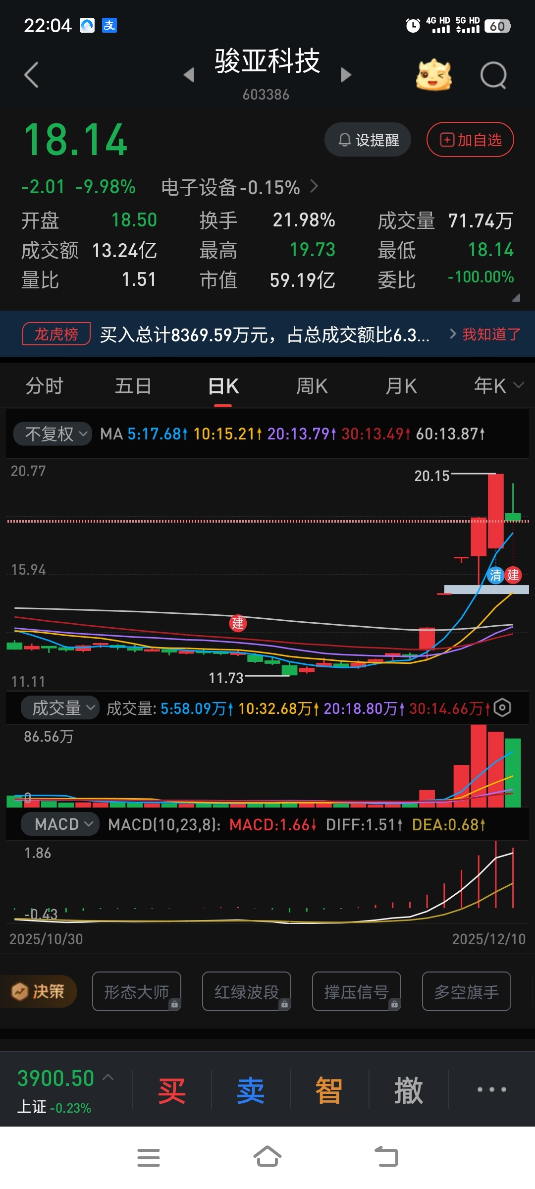Open 不复权 adjustment dropdown
Viewport: 535px width, 1189px height.
tap(52, 434)
